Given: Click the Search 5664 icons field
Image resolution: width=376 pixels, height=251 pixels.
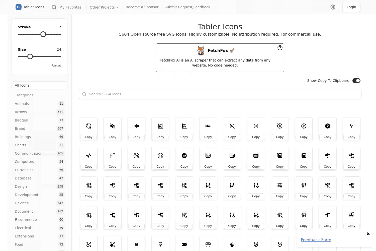Looking at the screenshot, I should [x=220, y=94].
